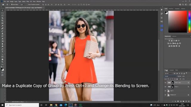Image resolution: width=191 pixels, height=107 pixels.
Task: Pick a color in the red color field
Action: point(178,22)
